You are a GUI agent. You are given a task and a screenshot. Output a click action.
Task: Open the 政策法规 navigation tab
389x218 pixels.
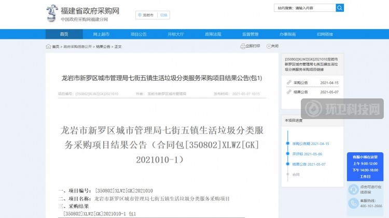pos(213,34)
